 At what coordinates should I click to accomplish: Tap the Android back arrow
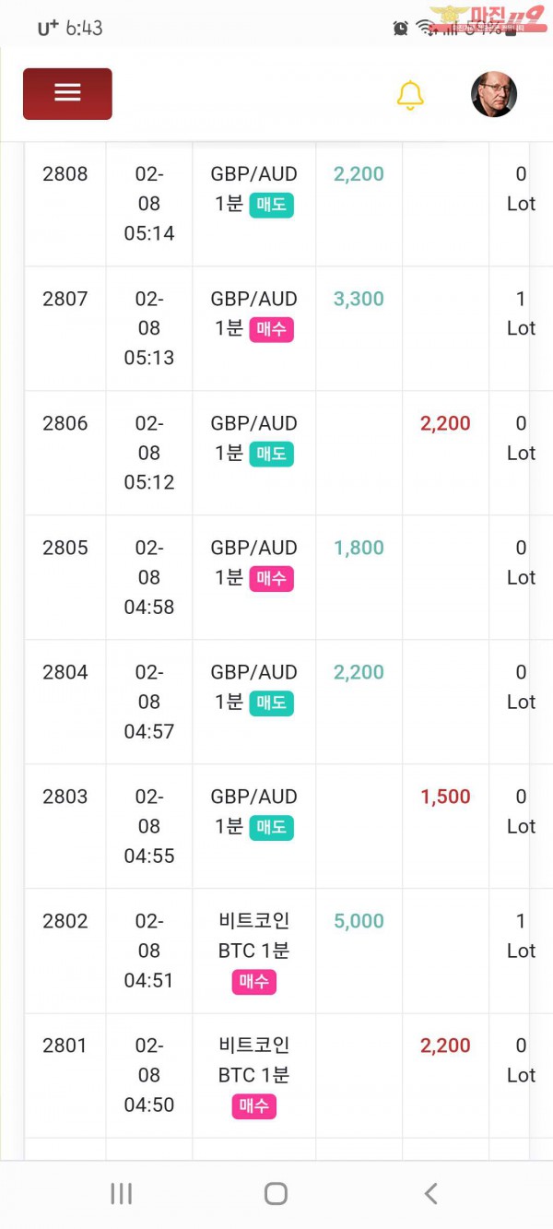(x=430, y=1193)
